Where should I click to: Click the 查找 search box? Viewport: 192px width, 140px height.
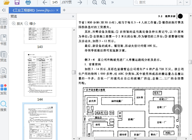[x=155, y=2]
